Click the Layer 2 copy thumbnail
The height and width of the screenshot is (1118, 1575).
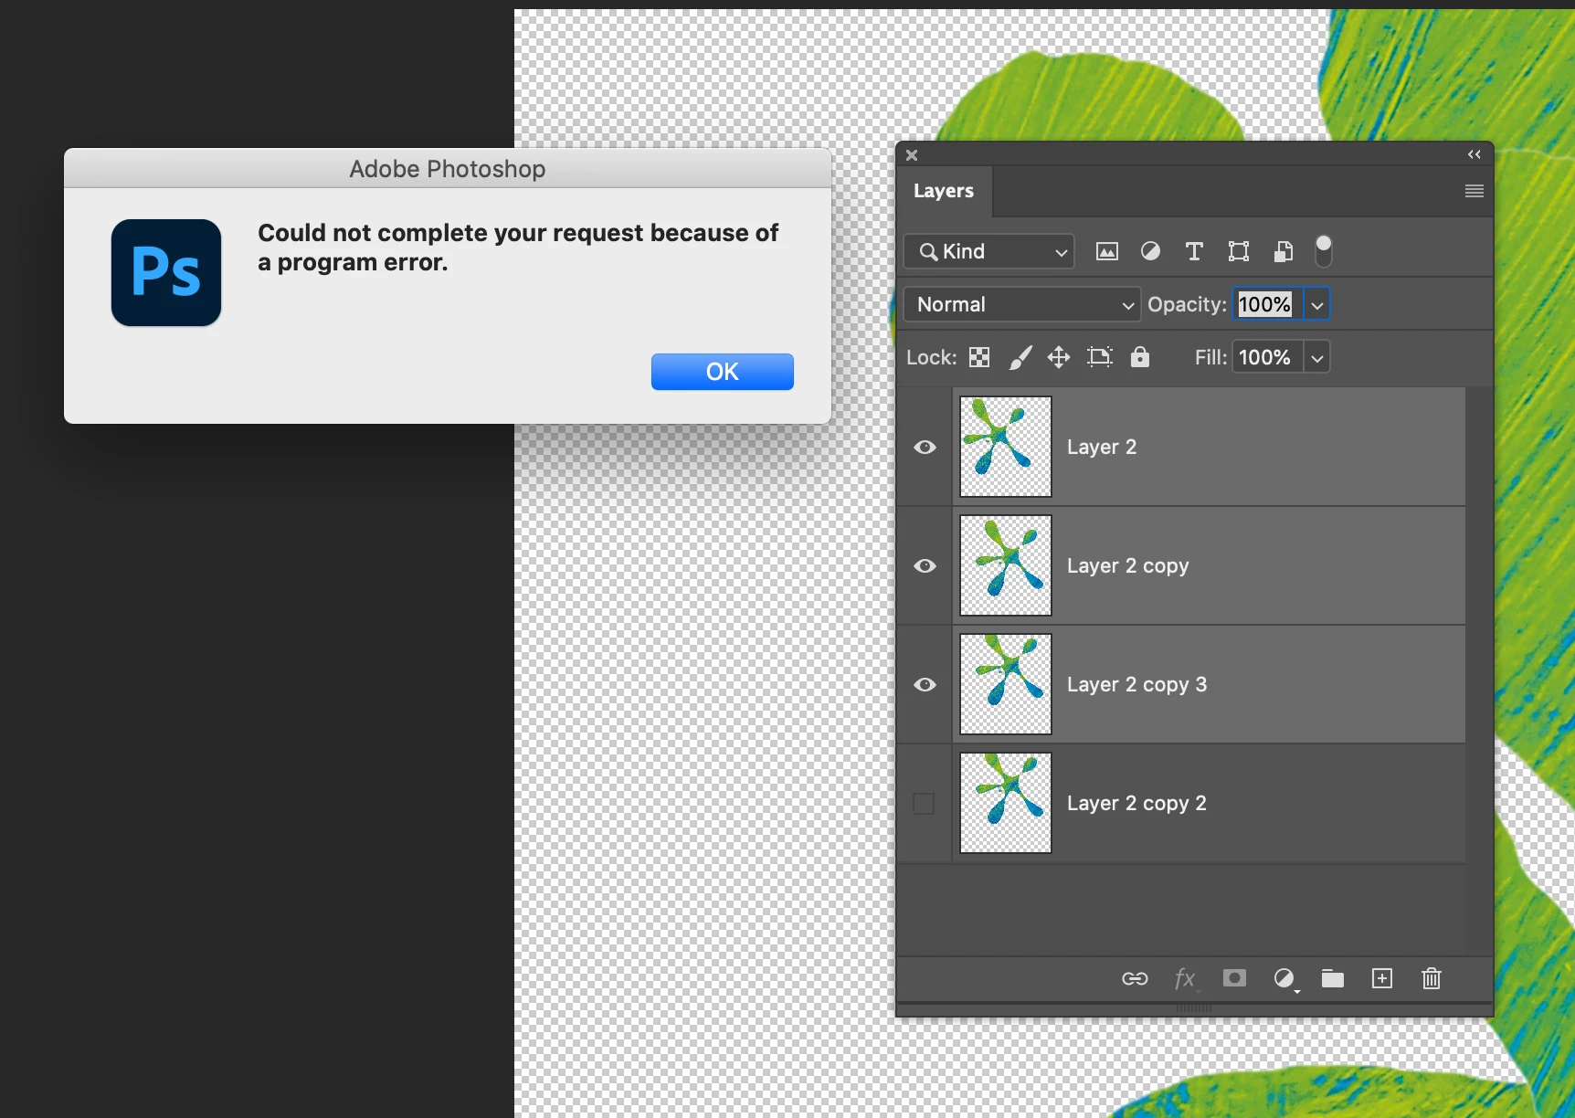click(x=1006, y=565)
